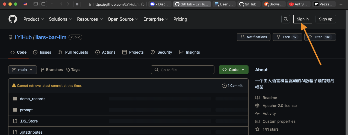The width and height of the screenshot is (348, 135).
Task: Open the GitHub search magnifier
Action: point(286,19)
